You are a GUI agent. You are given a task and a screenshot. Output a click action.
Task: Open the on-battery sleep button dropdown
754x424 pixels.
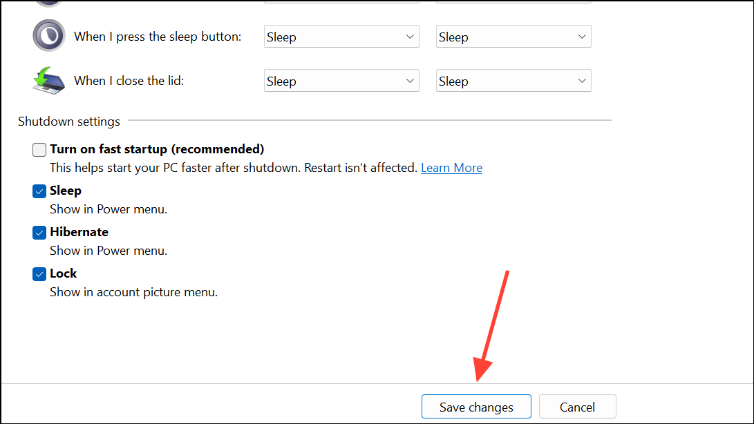click(341, 36)
